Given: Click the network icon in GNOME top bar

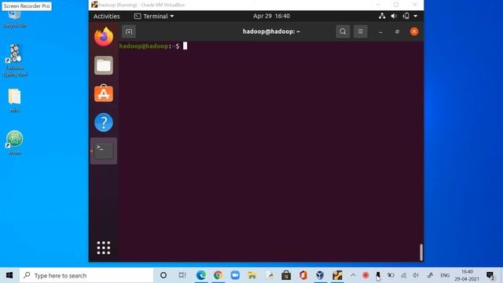Looking at the screenshot, I should tap(382, 16).
